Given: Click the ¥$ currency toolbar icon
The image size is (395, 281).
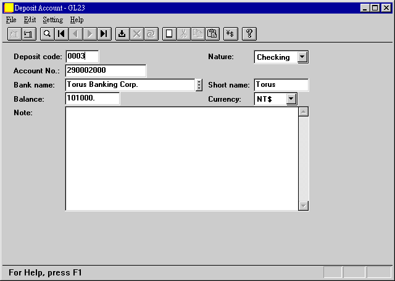Looking at the screenshot, I should tap(230, 34).
